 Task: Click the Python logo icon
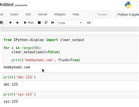tap(128, 5)
